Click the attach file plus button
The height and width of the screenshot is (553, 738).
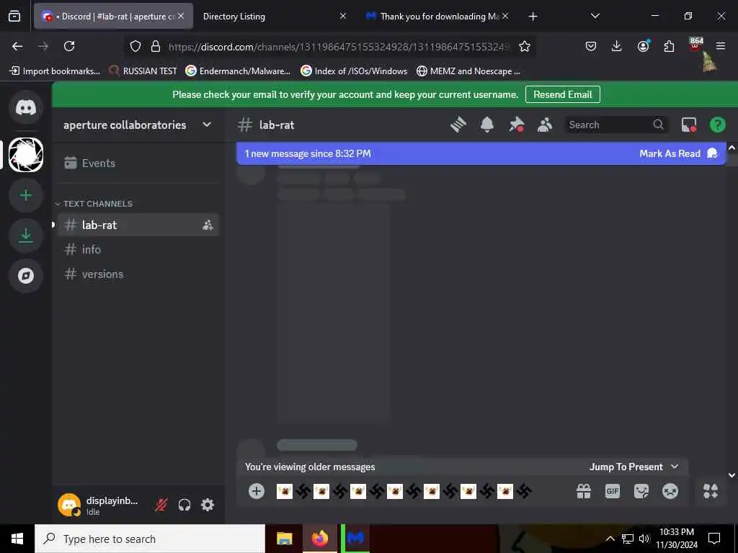tap(257, 491)
